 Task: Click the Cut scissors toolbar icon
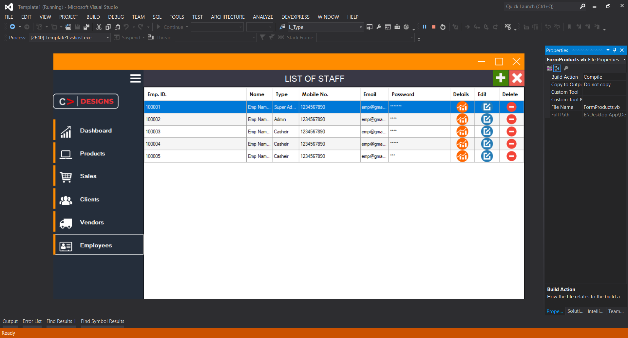pyautogui.click(x=99, y=27)
